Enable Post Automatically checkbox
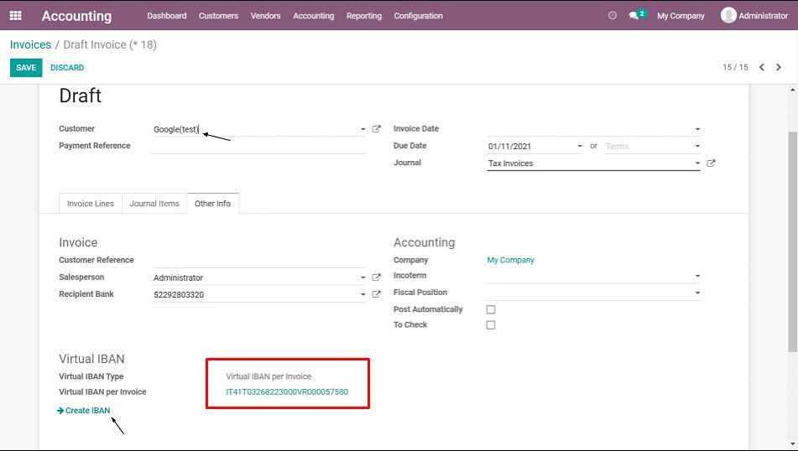 [x=491, y=309]
